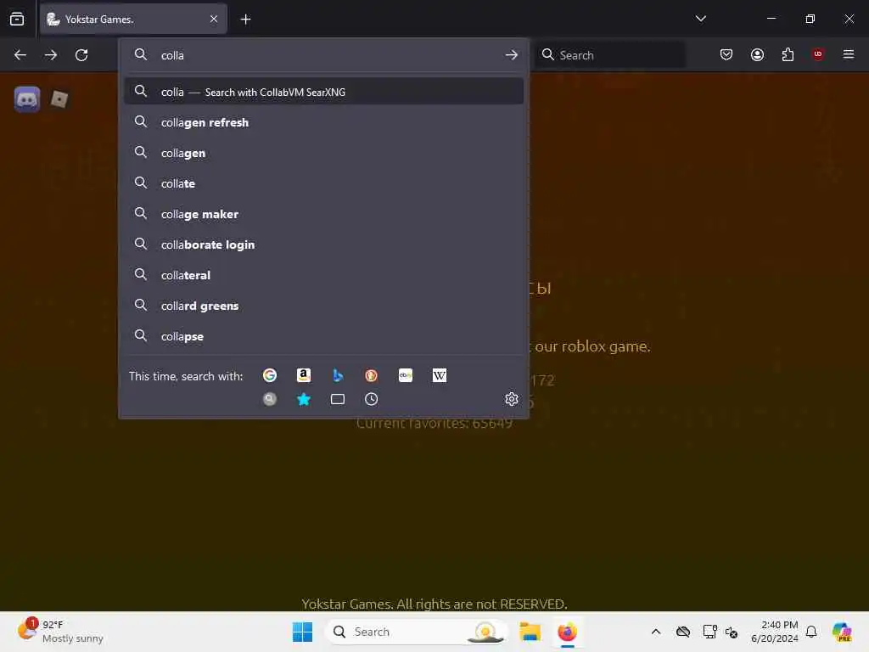Click the browser Search box in toolbar
The image size is (869, 652).
coord(609,55)
